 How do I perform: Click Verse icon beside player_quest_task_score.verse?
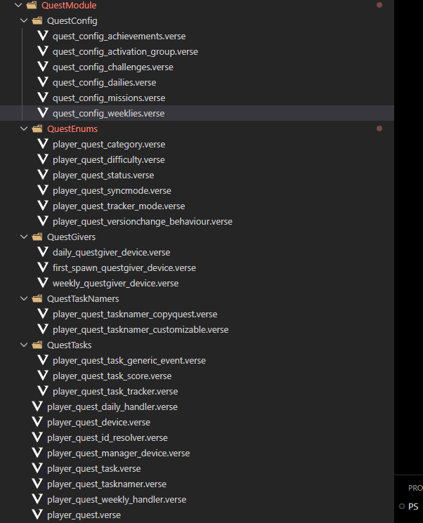[43, 375]
